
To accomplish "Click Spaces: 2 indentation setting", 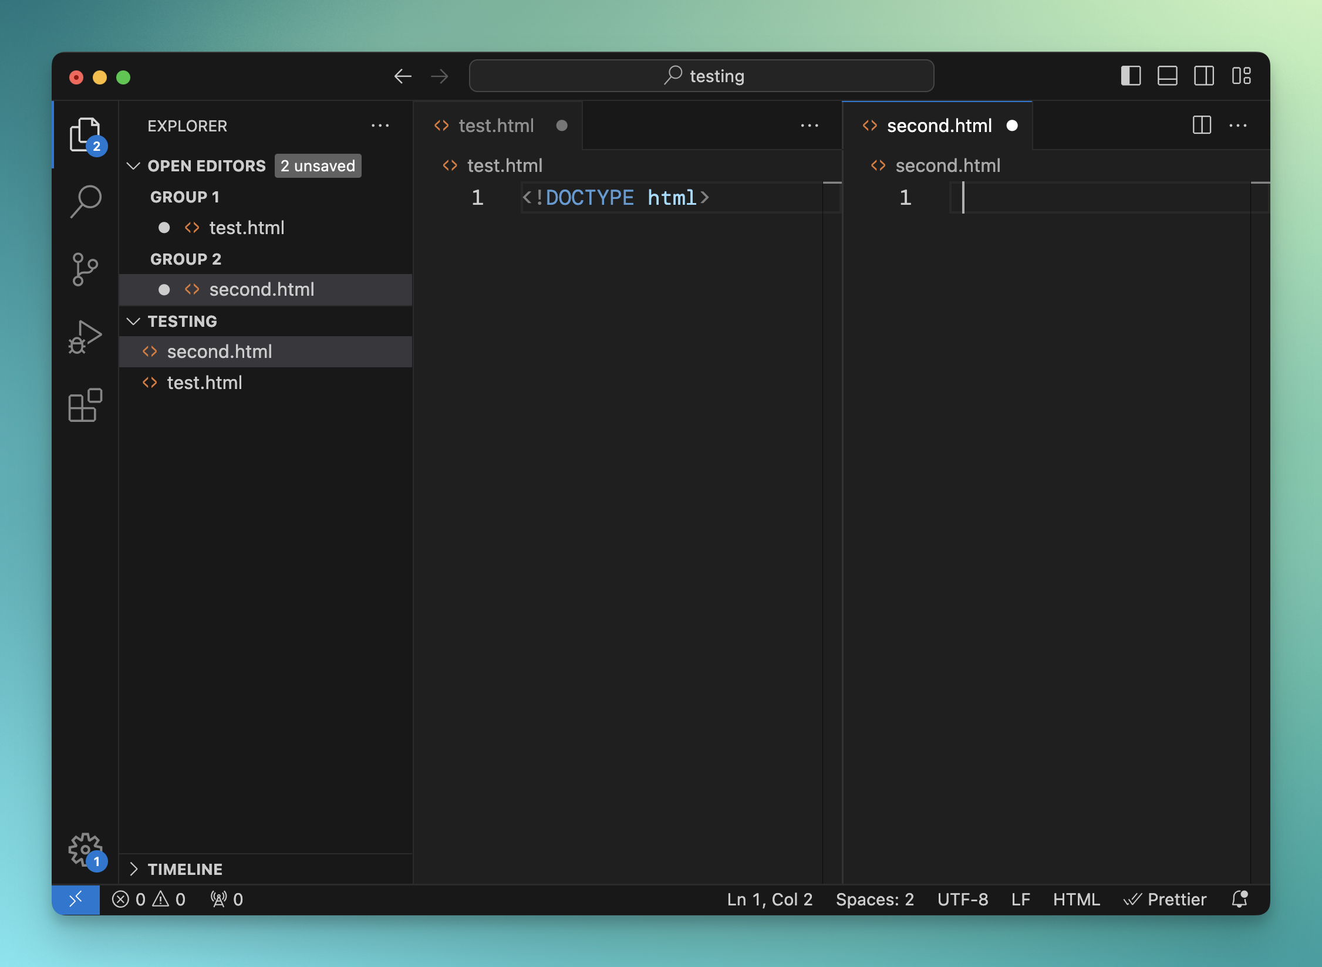I will [x=874, y=899].
